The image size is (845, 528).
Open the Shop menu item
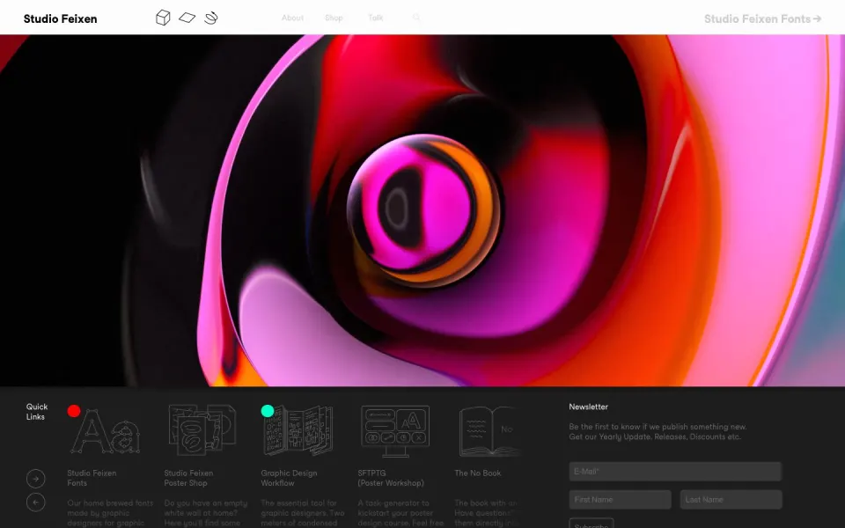click(334, 18)
